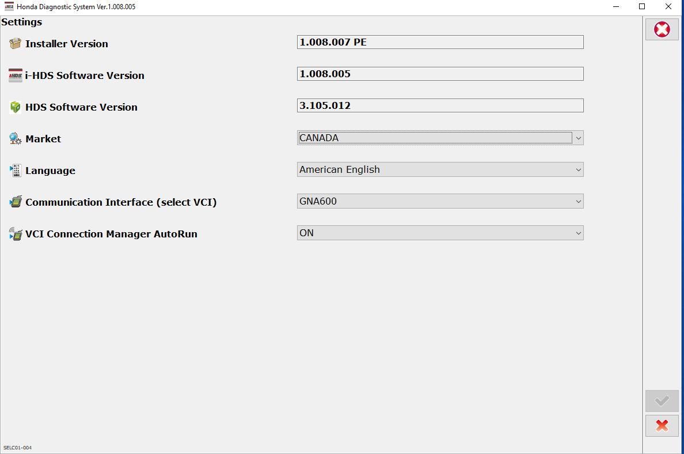Click the HDS Software Version label
This screenshot has width=684, height=454.
click(x=81, y=107)
